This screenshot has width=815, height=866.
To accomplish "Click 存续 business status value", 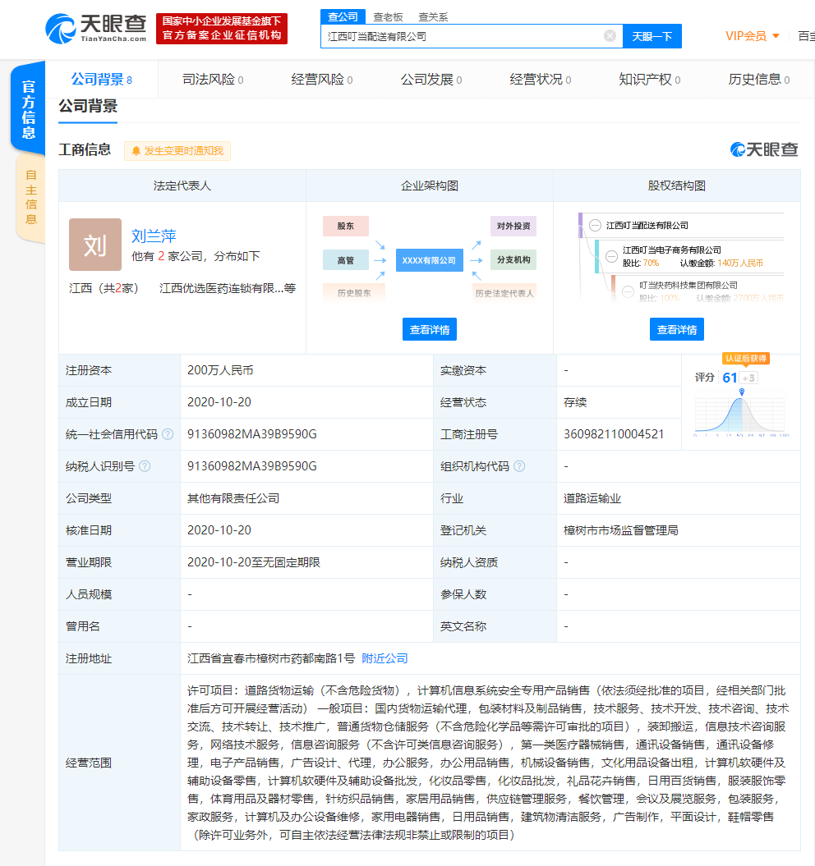I will (x=575, y=402).
